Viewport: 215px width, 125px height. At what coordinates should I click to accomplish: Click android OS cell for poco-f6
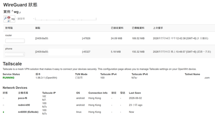[80, 98]
